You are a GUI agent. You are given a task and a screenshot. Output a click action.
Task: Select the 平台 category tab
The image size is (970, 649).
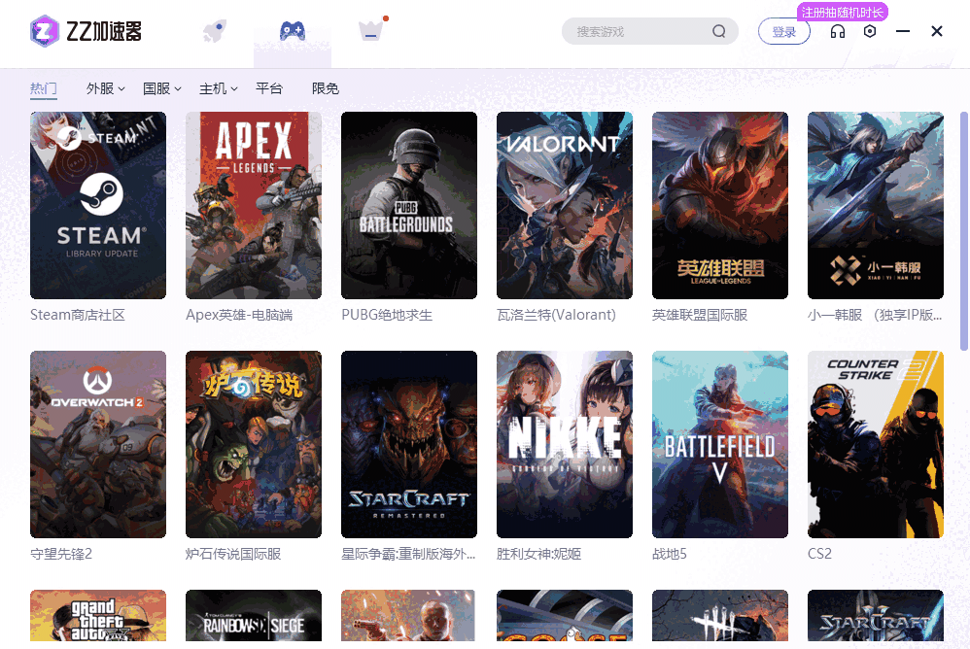click(268, 88)
